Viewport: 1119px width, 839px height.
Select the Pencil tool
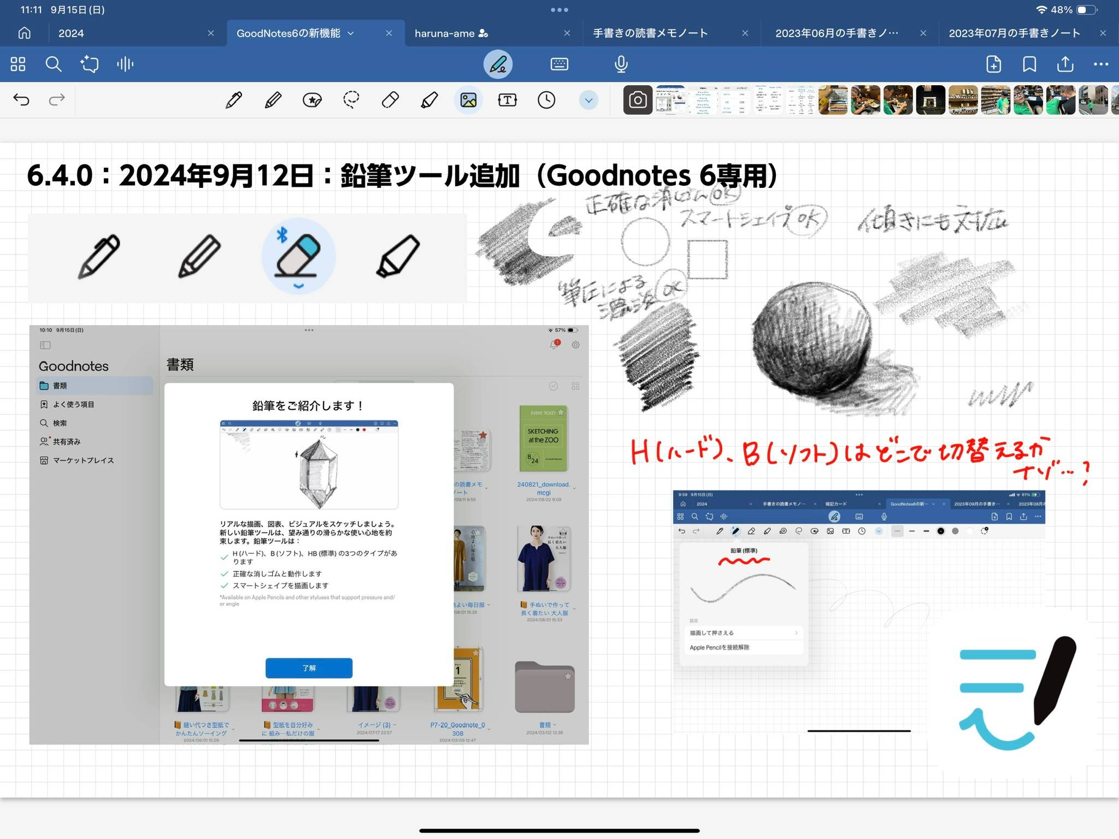pyautogui.click(x=273, y=100)
